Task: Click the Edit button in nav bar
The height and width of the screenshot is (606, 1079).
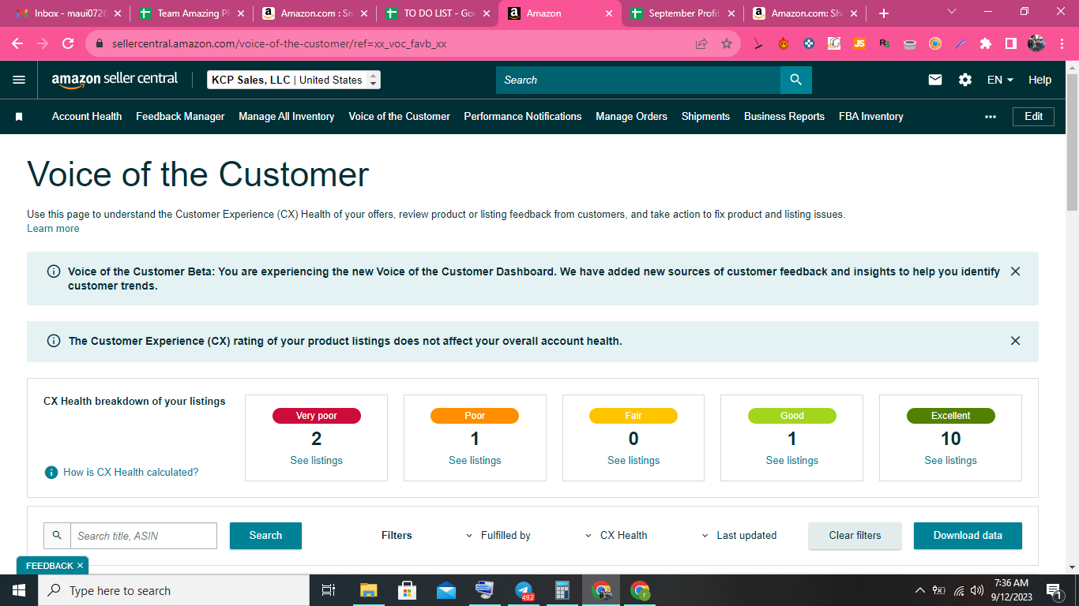Action: point(1033,117)
